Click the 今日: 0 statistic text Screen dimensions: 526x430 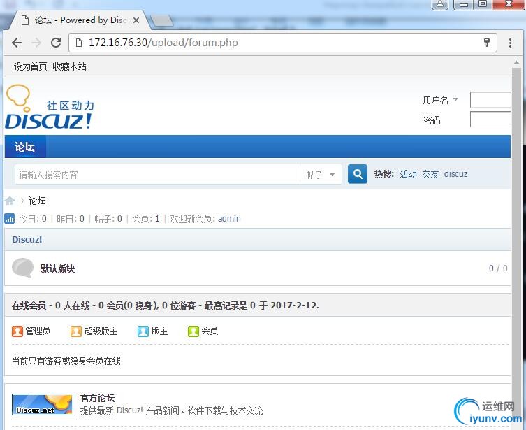coord(33,219)
